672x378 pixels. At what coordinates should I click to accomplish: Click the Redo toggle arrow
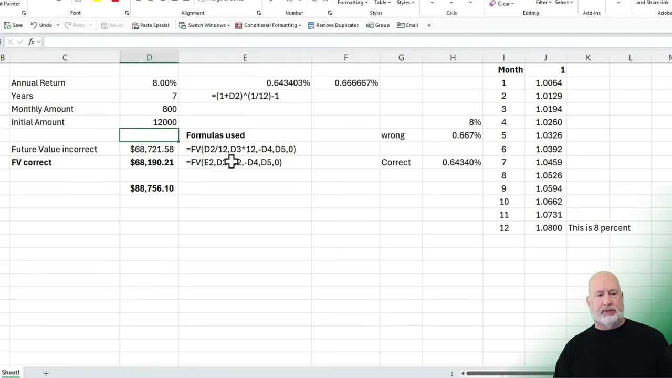90,25
